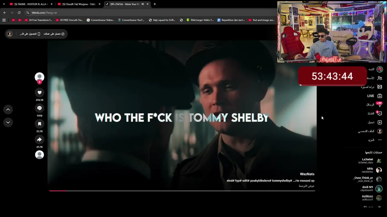The height and width of the screenshot is (217, 387).
Task: Click show translation under the caption
Action: coord(307,186)
